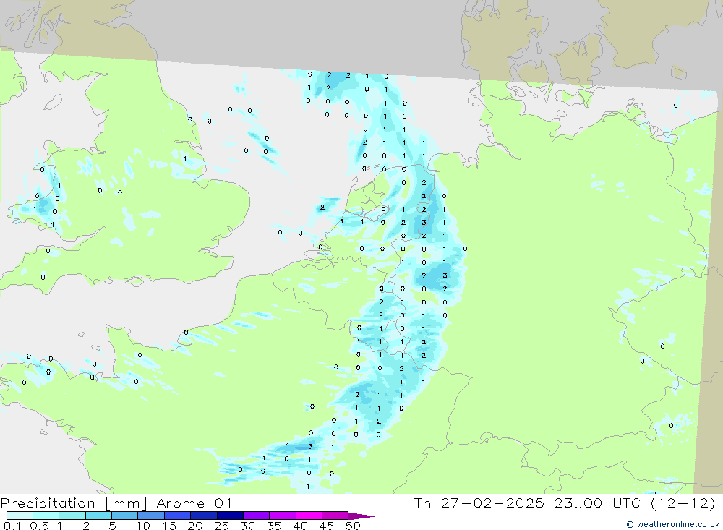Pick the 15–20 mm legend swatch
Screen dimensions: 723x530
(178, 516)
